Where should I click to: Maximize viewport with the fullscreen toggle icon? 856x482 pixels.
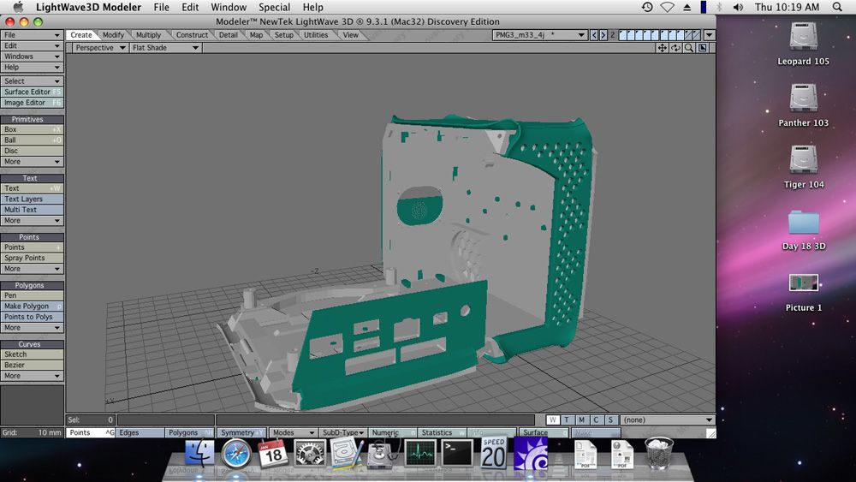(703, 48)
